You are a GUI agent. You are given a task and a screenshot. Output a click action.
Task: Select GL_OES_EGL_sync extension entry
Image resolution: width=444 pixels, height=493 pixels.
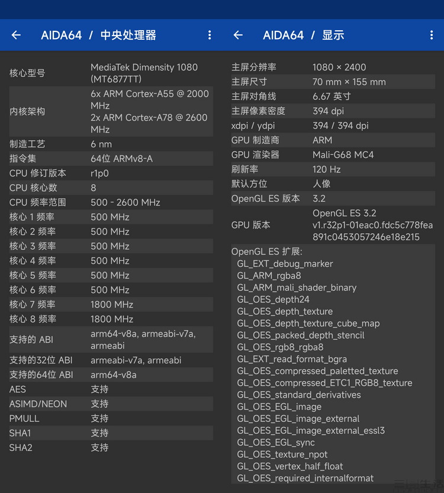tap(276, 442)
